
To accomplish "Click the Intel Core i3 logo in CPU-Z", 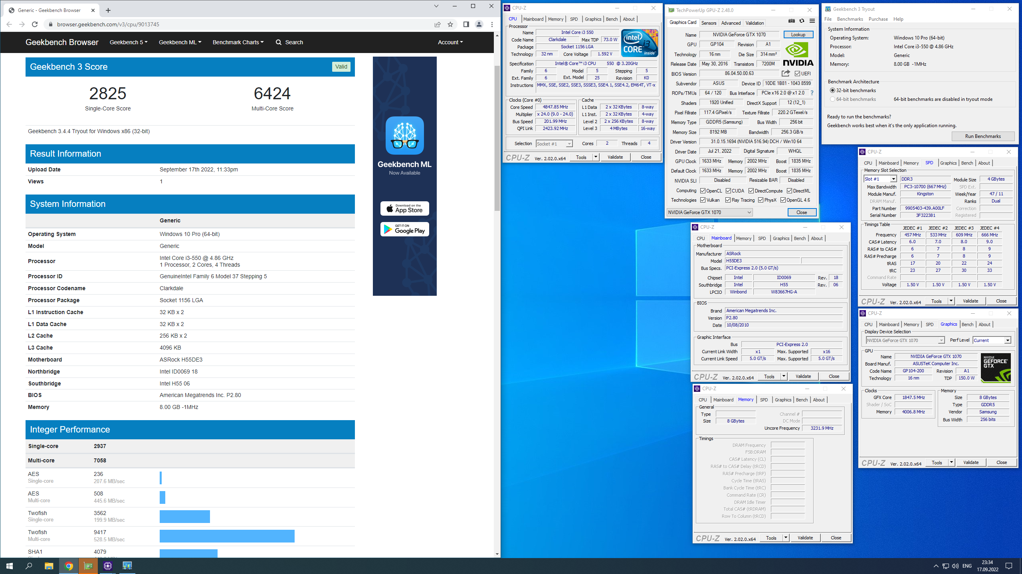I will (640, 43).
